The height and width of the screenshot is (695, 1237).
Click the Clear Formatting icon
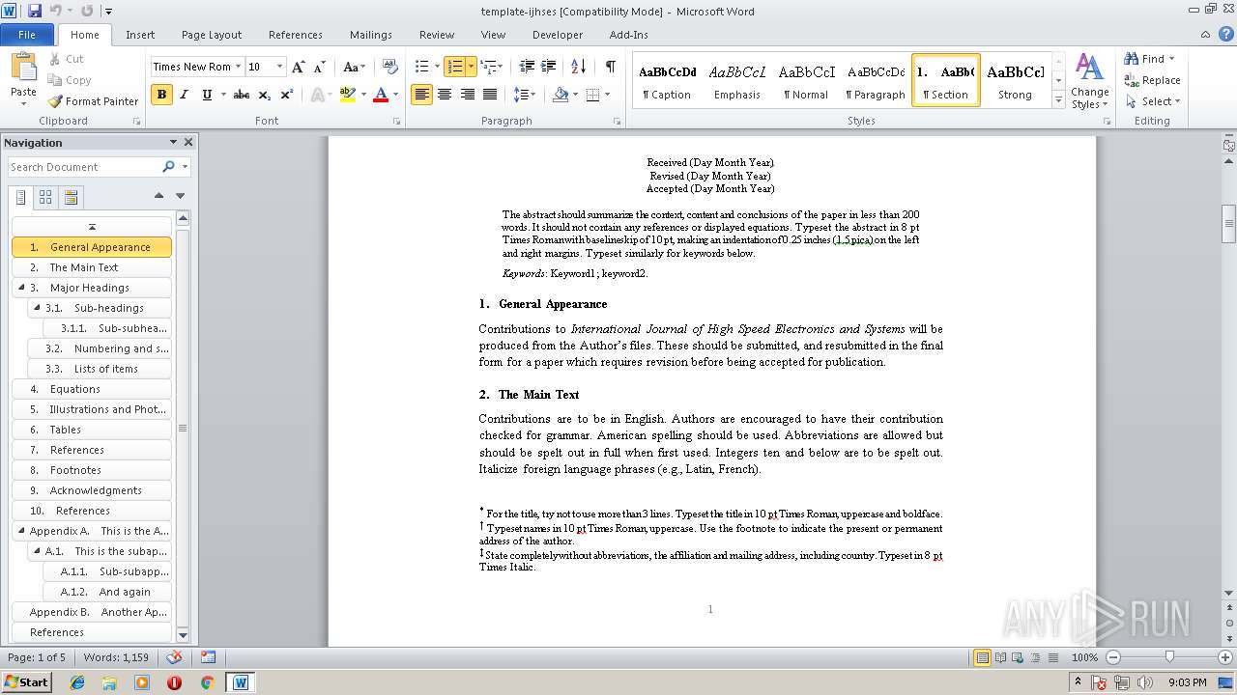pos(390,67)
